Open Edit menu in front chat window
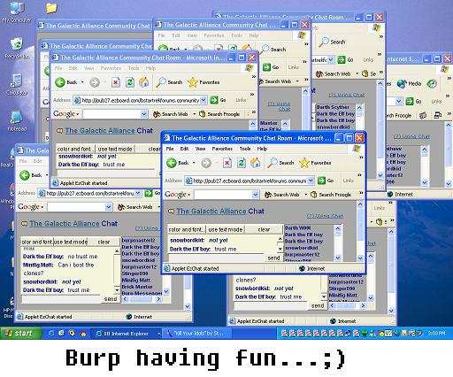Screen dimensions: 453x377 pyautogui.click(x=184, y=149)
